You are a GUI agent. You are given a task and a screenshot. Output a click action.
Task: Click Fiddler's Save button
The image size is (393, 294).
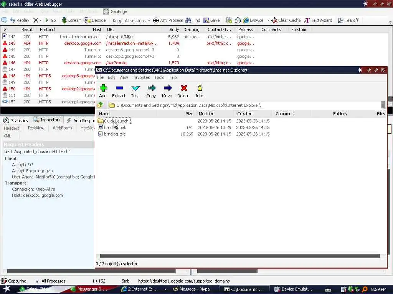click(x=212, y=21)
